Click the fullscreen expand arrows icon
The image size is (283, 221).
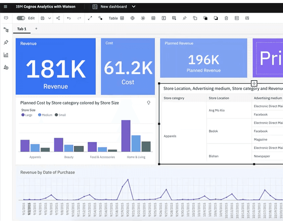click(90, 18)
